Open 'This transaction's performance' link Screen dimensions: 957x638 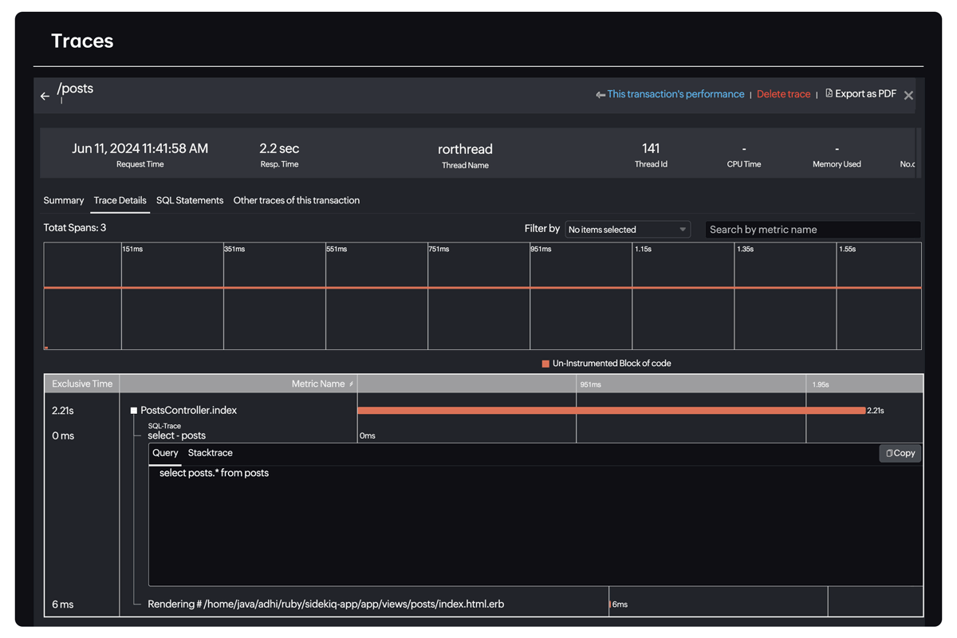click(x=675, y=93)
